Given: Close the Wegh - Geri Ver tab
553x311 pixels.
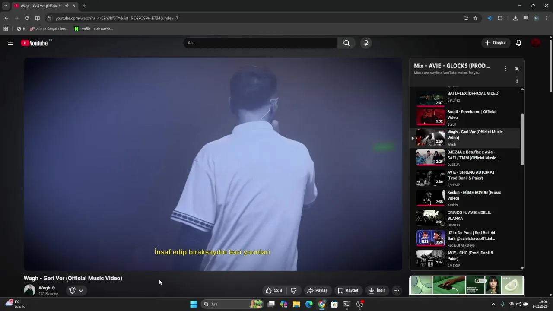Looking at the screenshot, I should coord(74,6).
